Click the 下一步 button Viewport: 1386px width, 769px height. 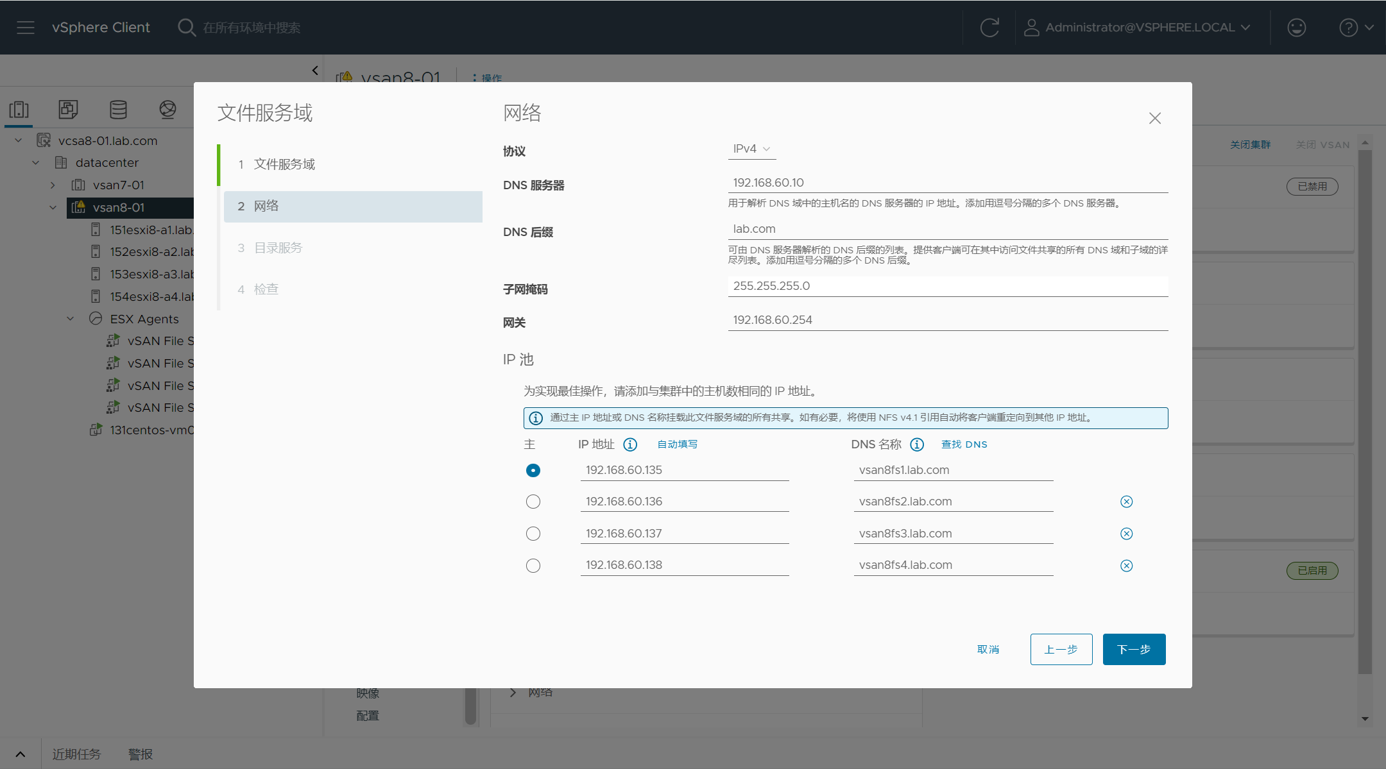1134,650
